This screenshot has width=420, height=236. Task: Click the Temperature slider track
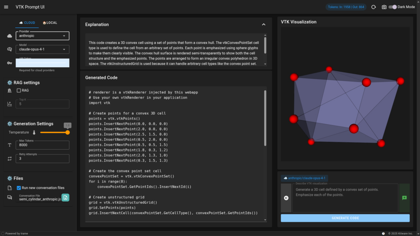(x=53, y=132)
